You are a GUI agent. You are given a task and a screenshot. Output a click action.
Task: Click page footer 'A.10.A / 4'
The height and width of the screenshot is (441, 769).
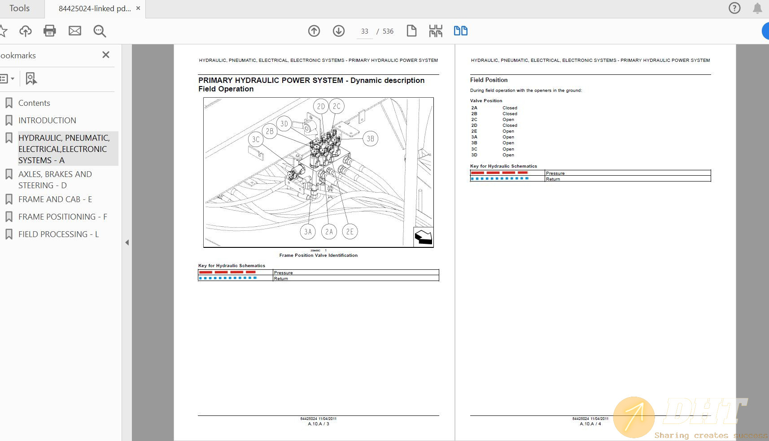[590, 424]
